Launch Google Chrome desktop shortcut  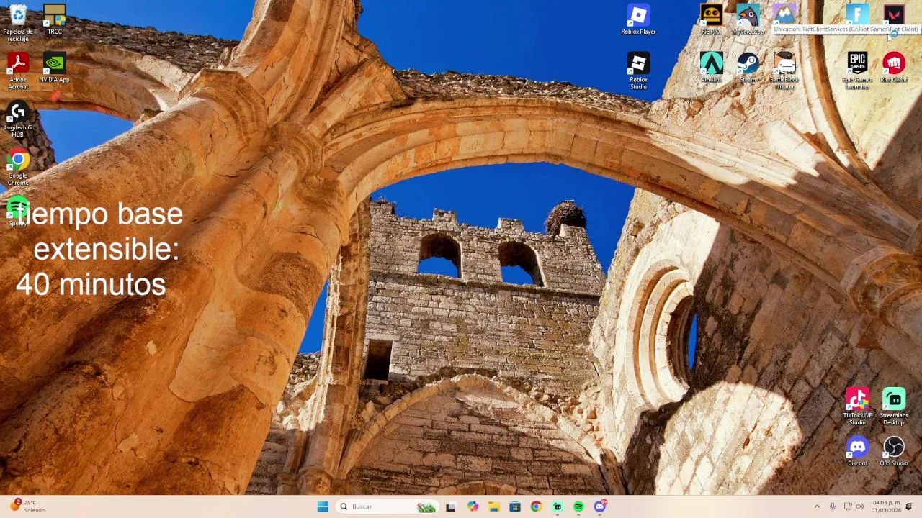point(18,168)
